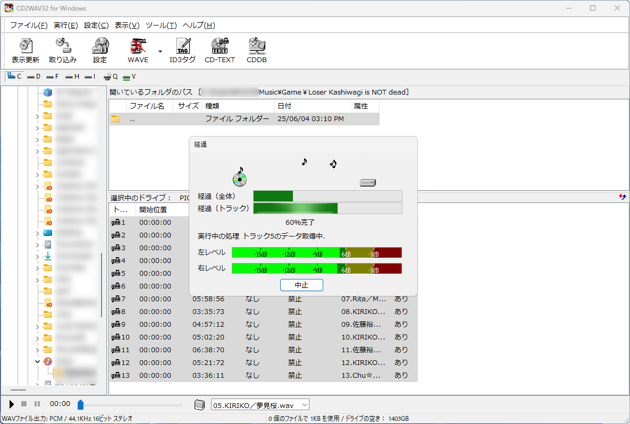Image resolution: width=630 pixels, height=424 pixels.
Task: Expand the download folder tree node
Action: pos(37,257)
